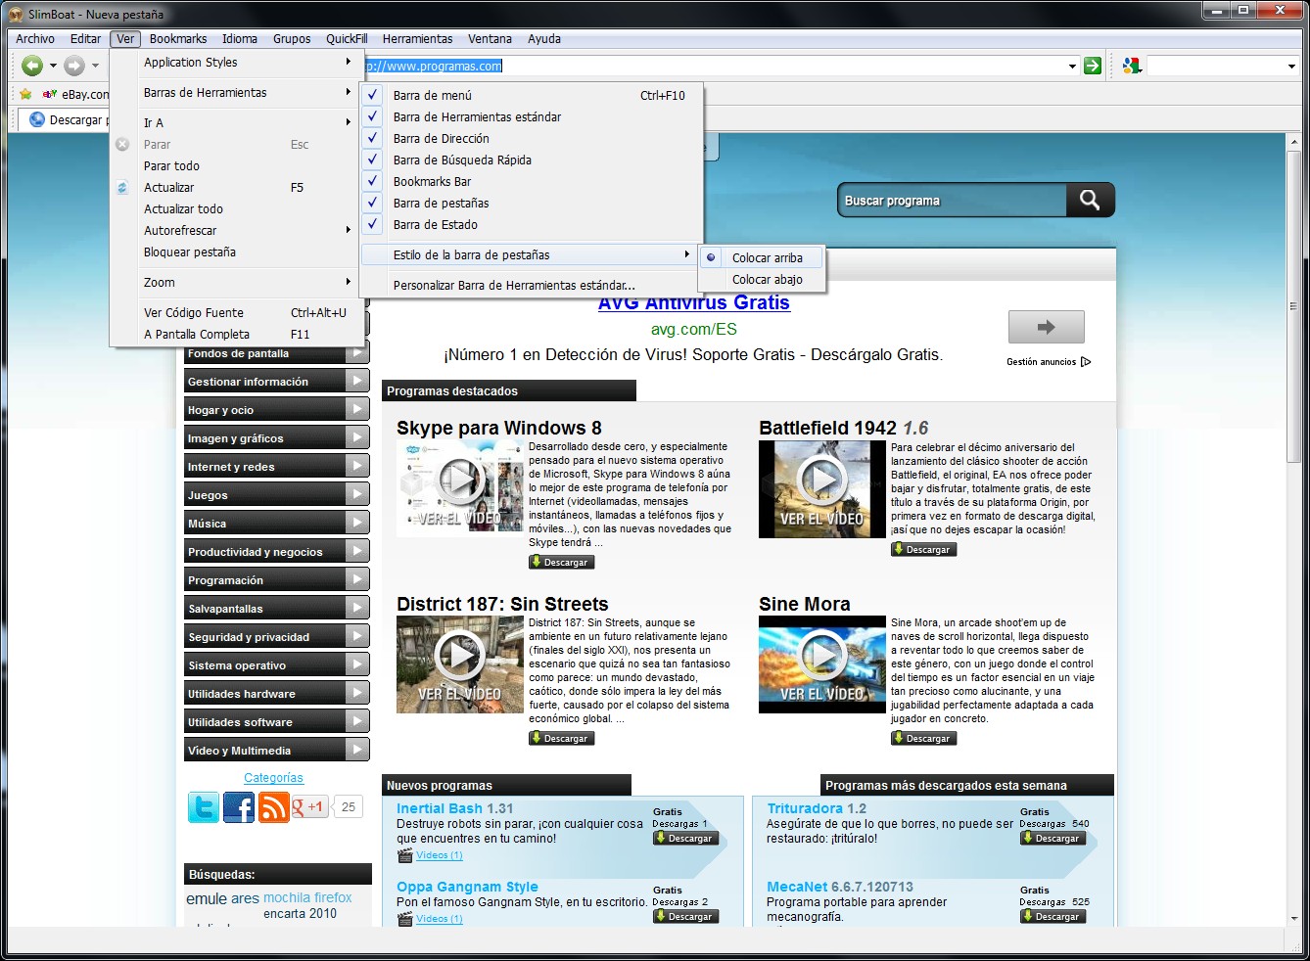Open the Inertial Bash program link
The height and width of the screenshot is (961, 1310).
tap(455, 808)
